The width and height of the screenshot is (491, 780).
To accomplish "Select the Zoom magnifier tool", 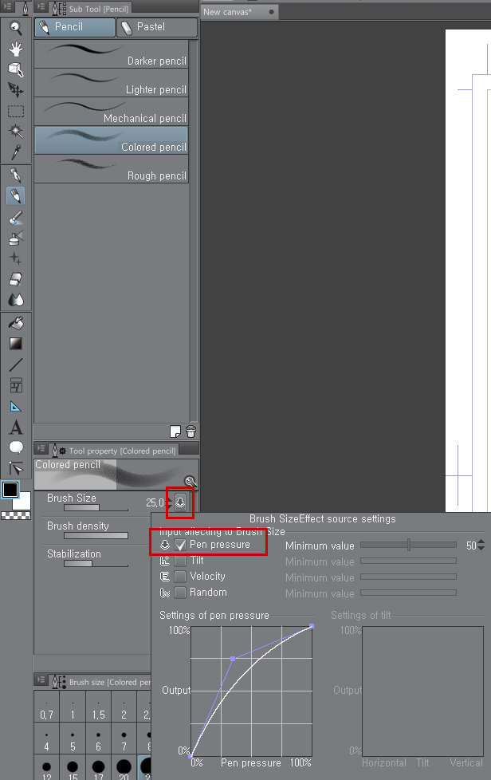I will pyautogui.click(x=15, y=28).
